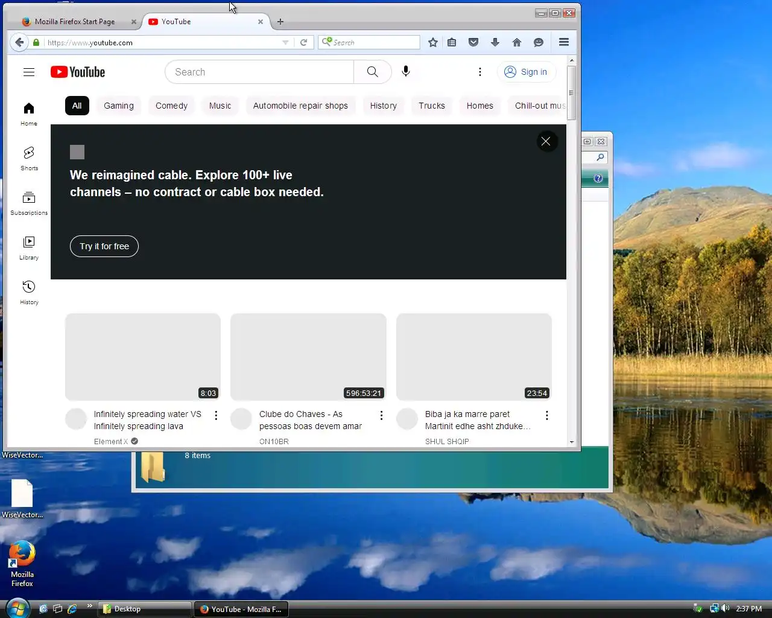Open Biba ja ka marre paret title
The image size is (772, 618).
(x=478, y=420)
